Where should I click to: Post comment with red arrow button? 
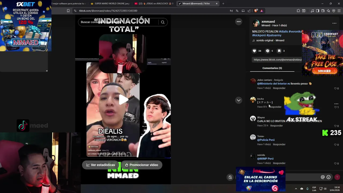[337, 177]
